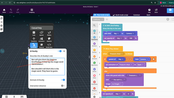Viewport: 174px width, 98px height.
Task: Open no images dropdown
Action: (x=117, y=84)
